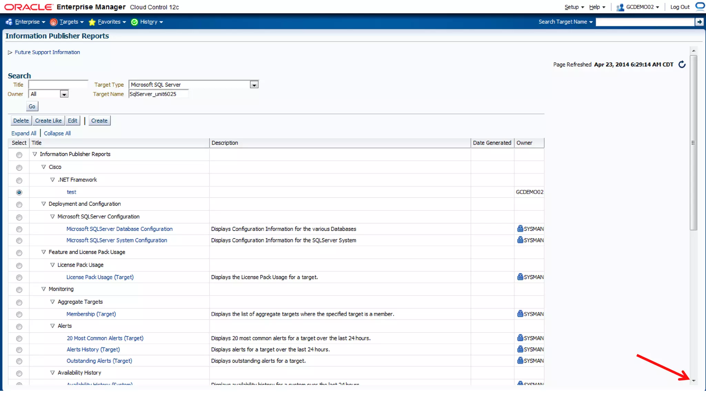Image resolution: width=706 pixels, height=397 pixels.
Task: Click the lock icon on Membership (Target) row
Action: click(520, 314)
